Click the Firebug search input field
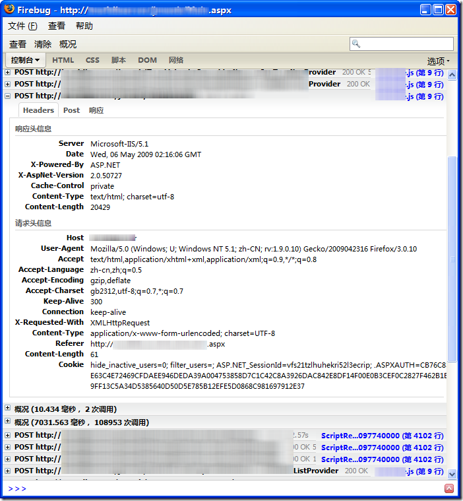Screen dimensions: 463x501 point(402,44)
